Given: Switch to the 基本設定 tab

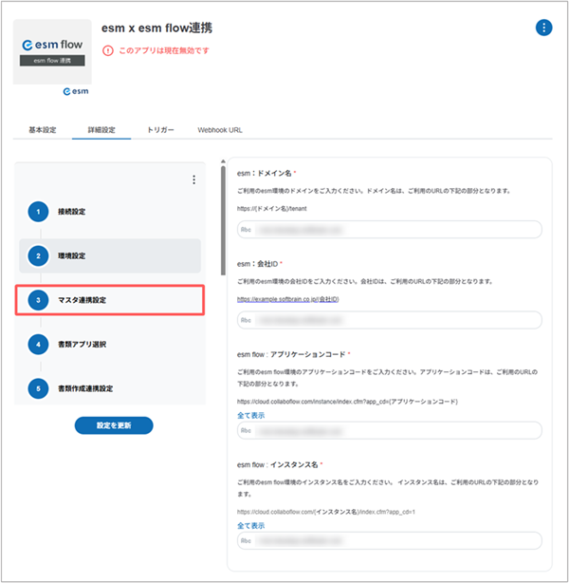Looking at the screenshot, I should point(43,130).
